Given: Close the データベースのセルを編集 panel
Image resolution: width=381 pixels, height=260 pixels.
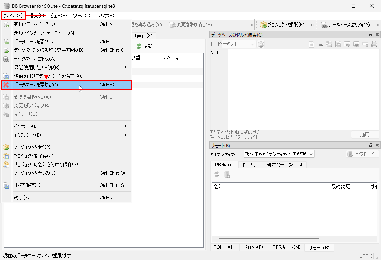Looking at the screenshot, I should click(377, 35).
